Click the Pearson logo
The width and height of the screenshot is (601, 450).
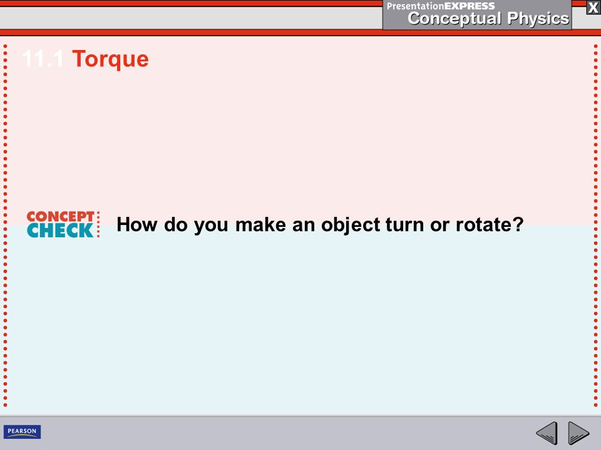[23, 432]
